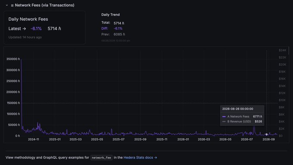
Task: Click the highlighted data point on chart
Action: pyautogui.click(x=266, y=134)
